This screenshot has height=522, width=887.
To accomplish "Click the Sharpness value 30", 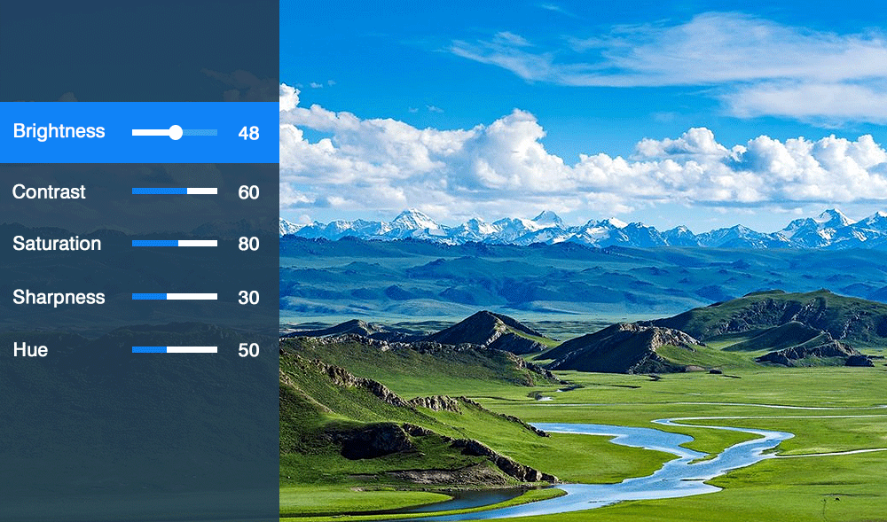I will pyautogui.click(x=249, y=298).
